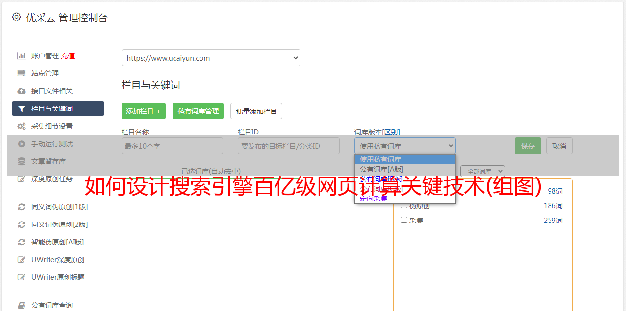Choose 定向采集 in the dropdown list

tap(405, 199)
